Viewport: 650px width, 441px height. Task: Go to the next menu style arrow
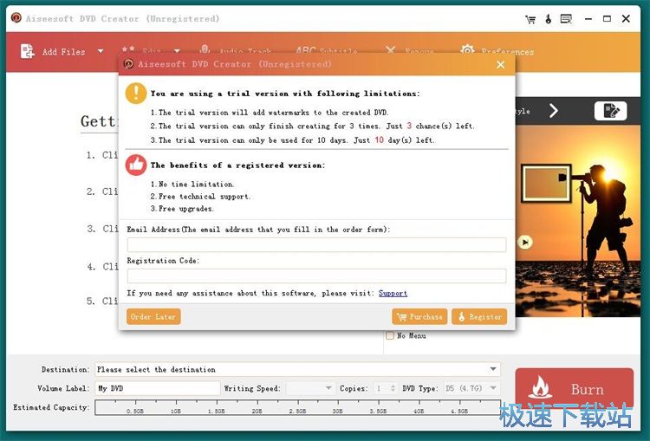(x=554, y=111)
